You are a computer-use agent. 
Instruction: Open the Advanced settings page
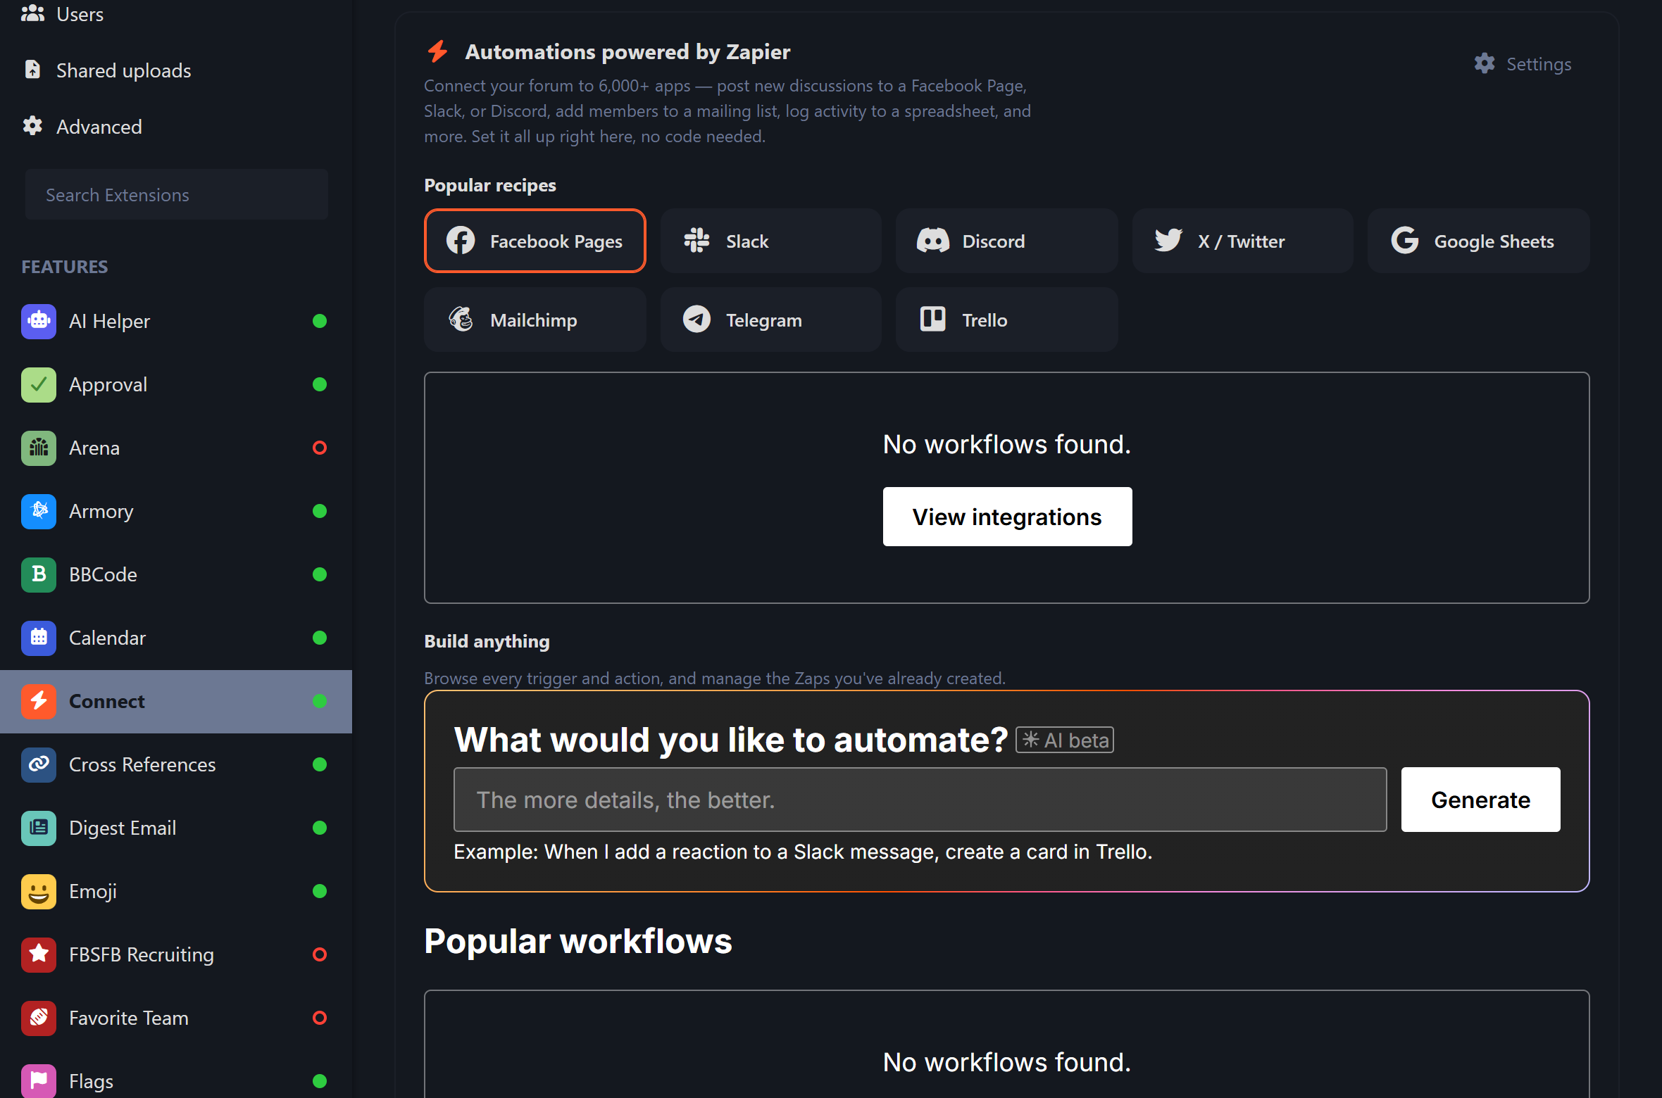99,127
